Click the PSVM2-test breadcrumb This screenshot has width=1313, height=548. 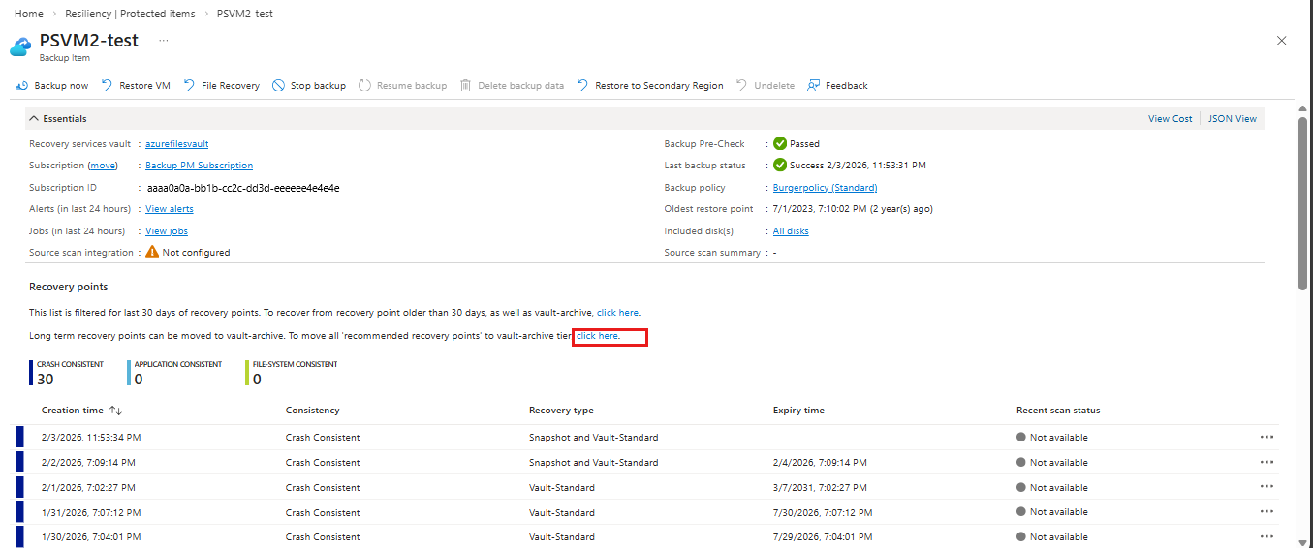(x=243, y=14)
